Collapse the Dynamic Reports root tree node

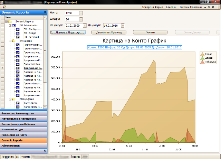click(6, 21)
